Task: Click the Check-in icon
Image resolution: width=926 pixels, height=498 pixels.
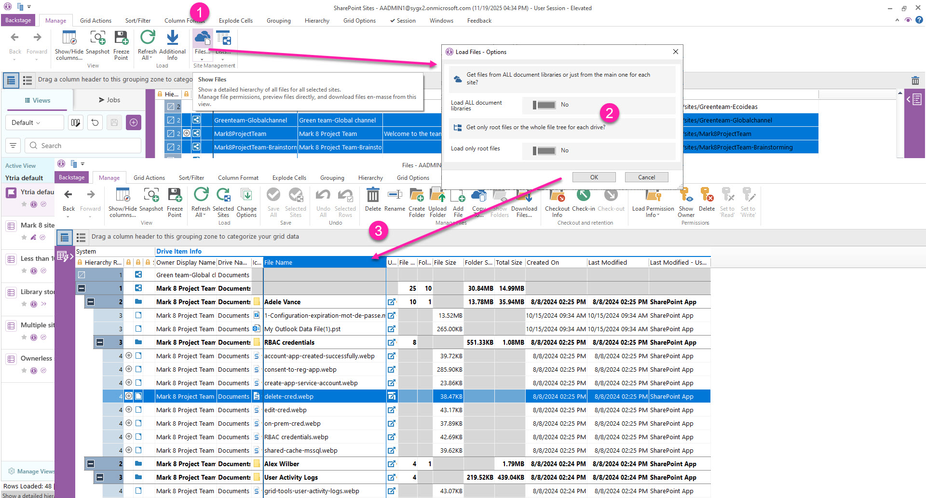Action: (583, 196)
